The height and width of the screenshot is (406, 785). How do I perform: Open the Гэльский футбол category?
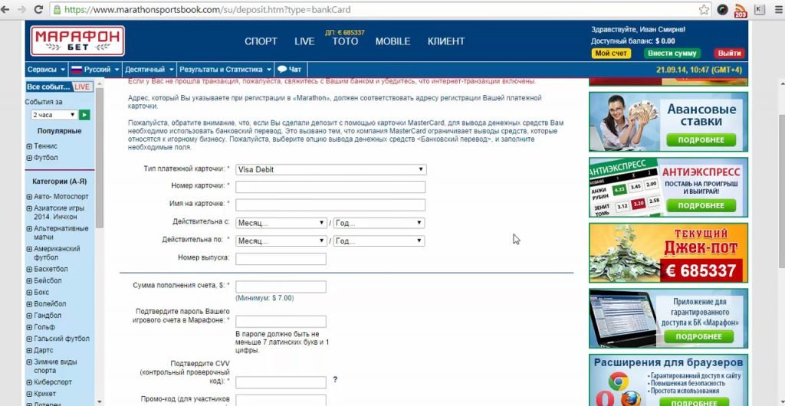61,339
